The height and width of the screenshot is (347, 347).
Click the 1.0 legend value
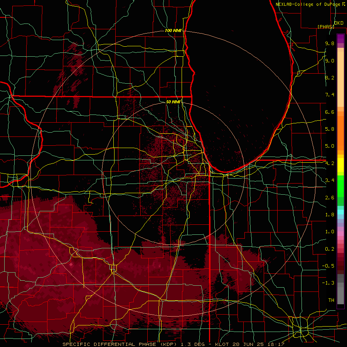tap(330, 232)
